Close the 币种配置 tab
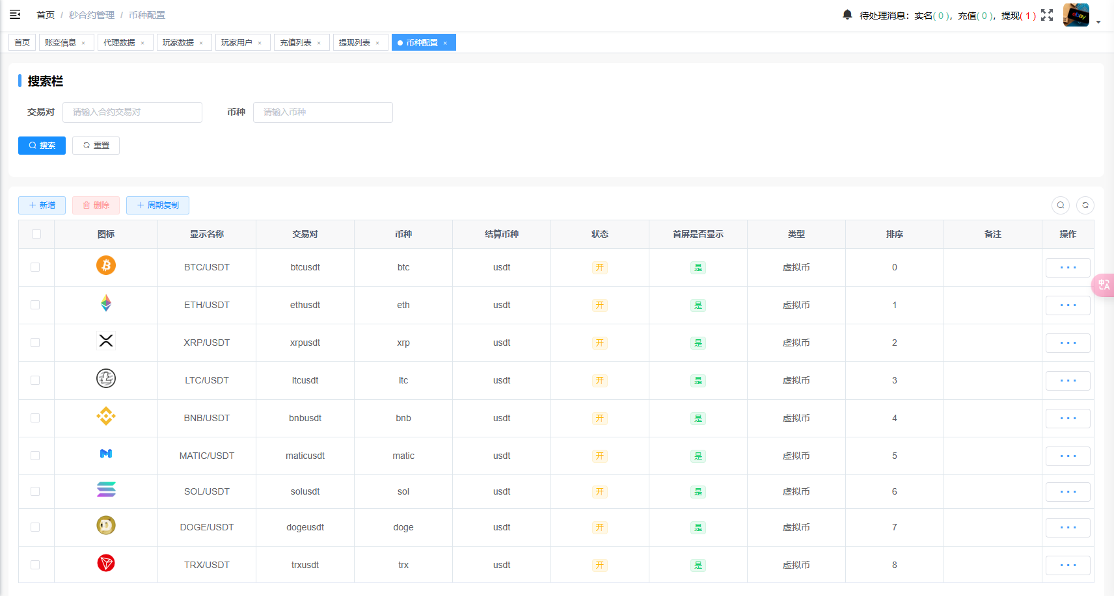The height and width of the screenshot is (596, 1114). click(x=445, y=43)
